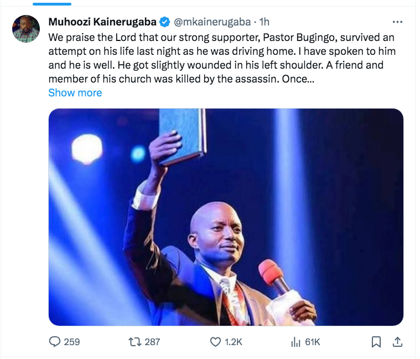
Task: Click the blue verified badge
Action: point(164,22)
